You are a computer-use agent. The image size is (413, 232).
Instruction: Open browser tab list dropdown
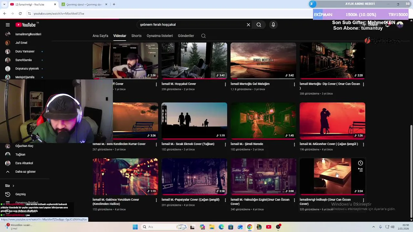(4, 4)
